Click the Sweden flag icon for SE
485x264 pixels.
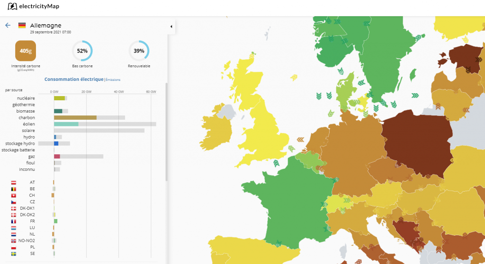tap(13, 254)
